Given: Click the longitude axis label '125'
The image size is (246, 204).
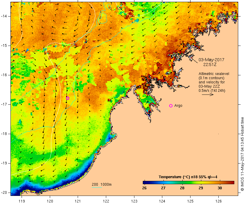Looking at the screenshot, I should coord(190,201).
